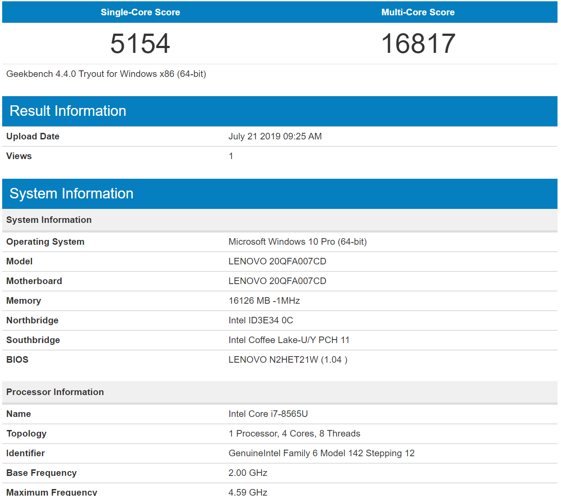Viewport: 561px width, 496px height.
Task: Select LENOVO N2HET21W (1.04 ) BIOS value
Action: point(288,360)
